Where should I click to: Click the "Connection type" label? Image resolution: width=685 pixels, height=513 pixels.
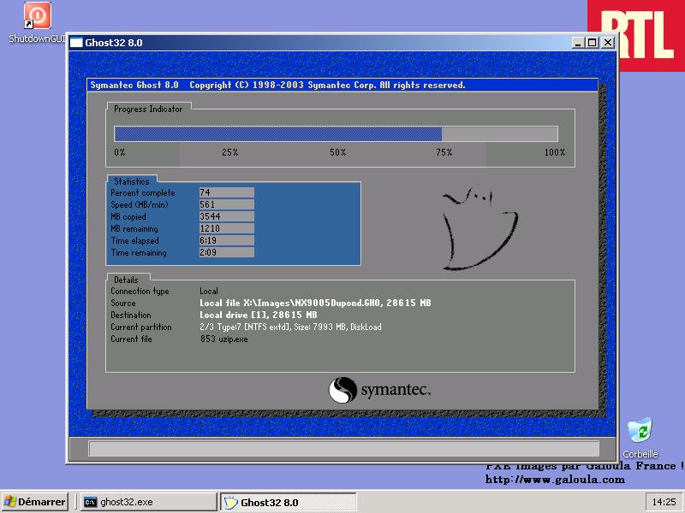[140, 291]
